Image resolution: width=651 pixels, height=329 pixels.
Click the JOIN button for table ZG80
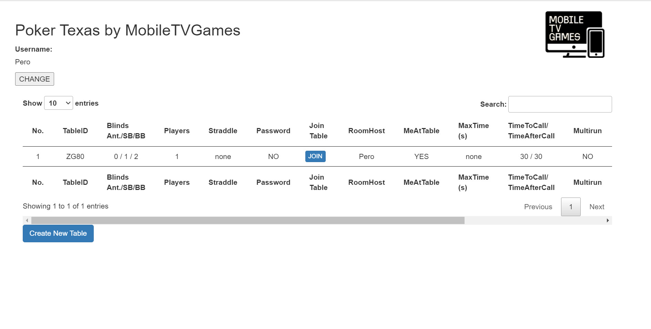point(315,156)
